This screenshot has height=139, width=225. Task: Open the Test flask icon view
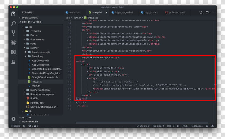pyautogui.click(x=13, y=62)
